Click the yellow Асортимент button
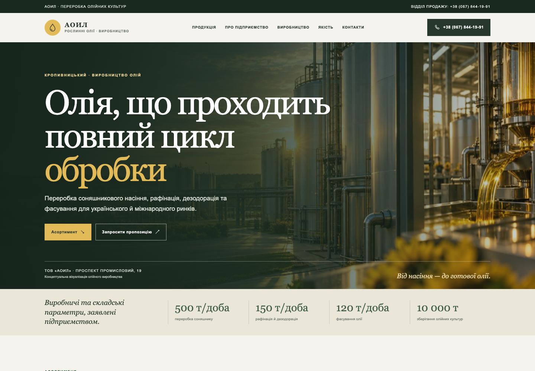The height and width of the screenshot is (371, 535). coord(68,232)
